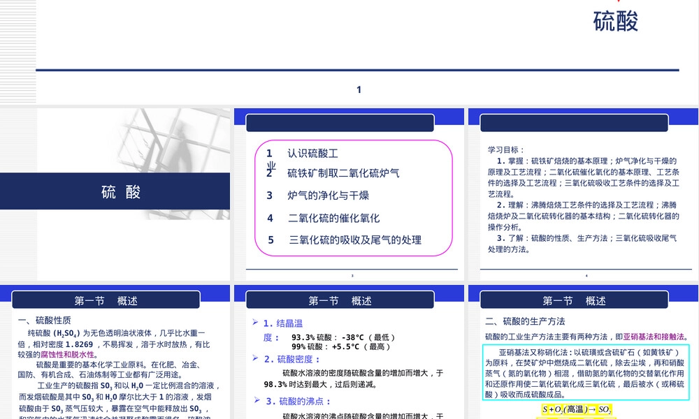
Task: Click the heading 1. 结晶温
Action: [x=282, y=324]
